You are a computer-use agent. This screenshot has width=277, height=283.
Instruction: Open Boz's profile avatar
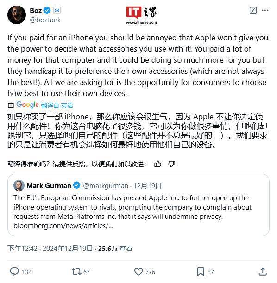[17, 15]
